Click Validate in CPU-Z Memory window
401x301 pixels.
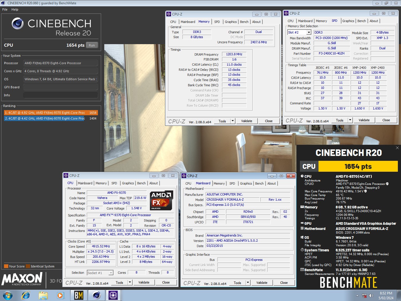pos(247,121)
